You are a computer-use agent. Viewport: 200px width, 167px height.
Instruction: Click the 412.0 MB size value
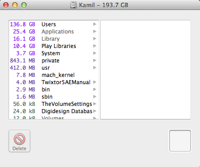(23, 68)
